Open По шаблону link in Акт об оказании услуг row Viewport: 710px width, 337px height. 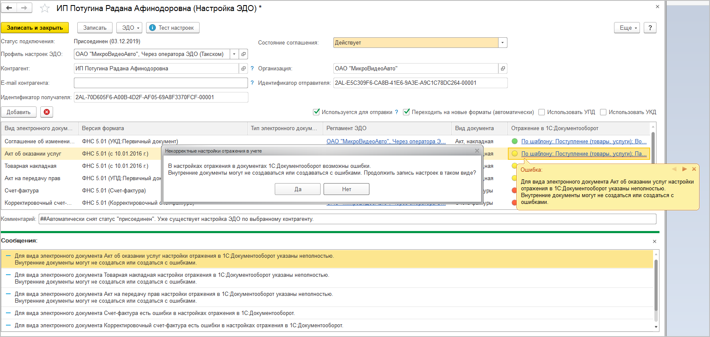[583, 153]
